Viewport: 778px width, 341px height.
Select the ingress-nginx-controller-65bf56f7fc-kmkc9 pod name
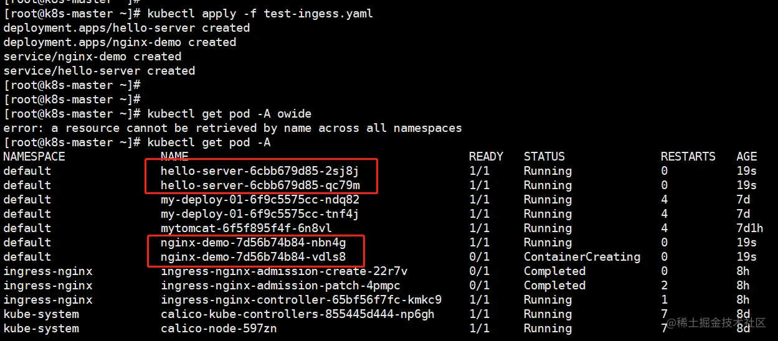point(301,300)
